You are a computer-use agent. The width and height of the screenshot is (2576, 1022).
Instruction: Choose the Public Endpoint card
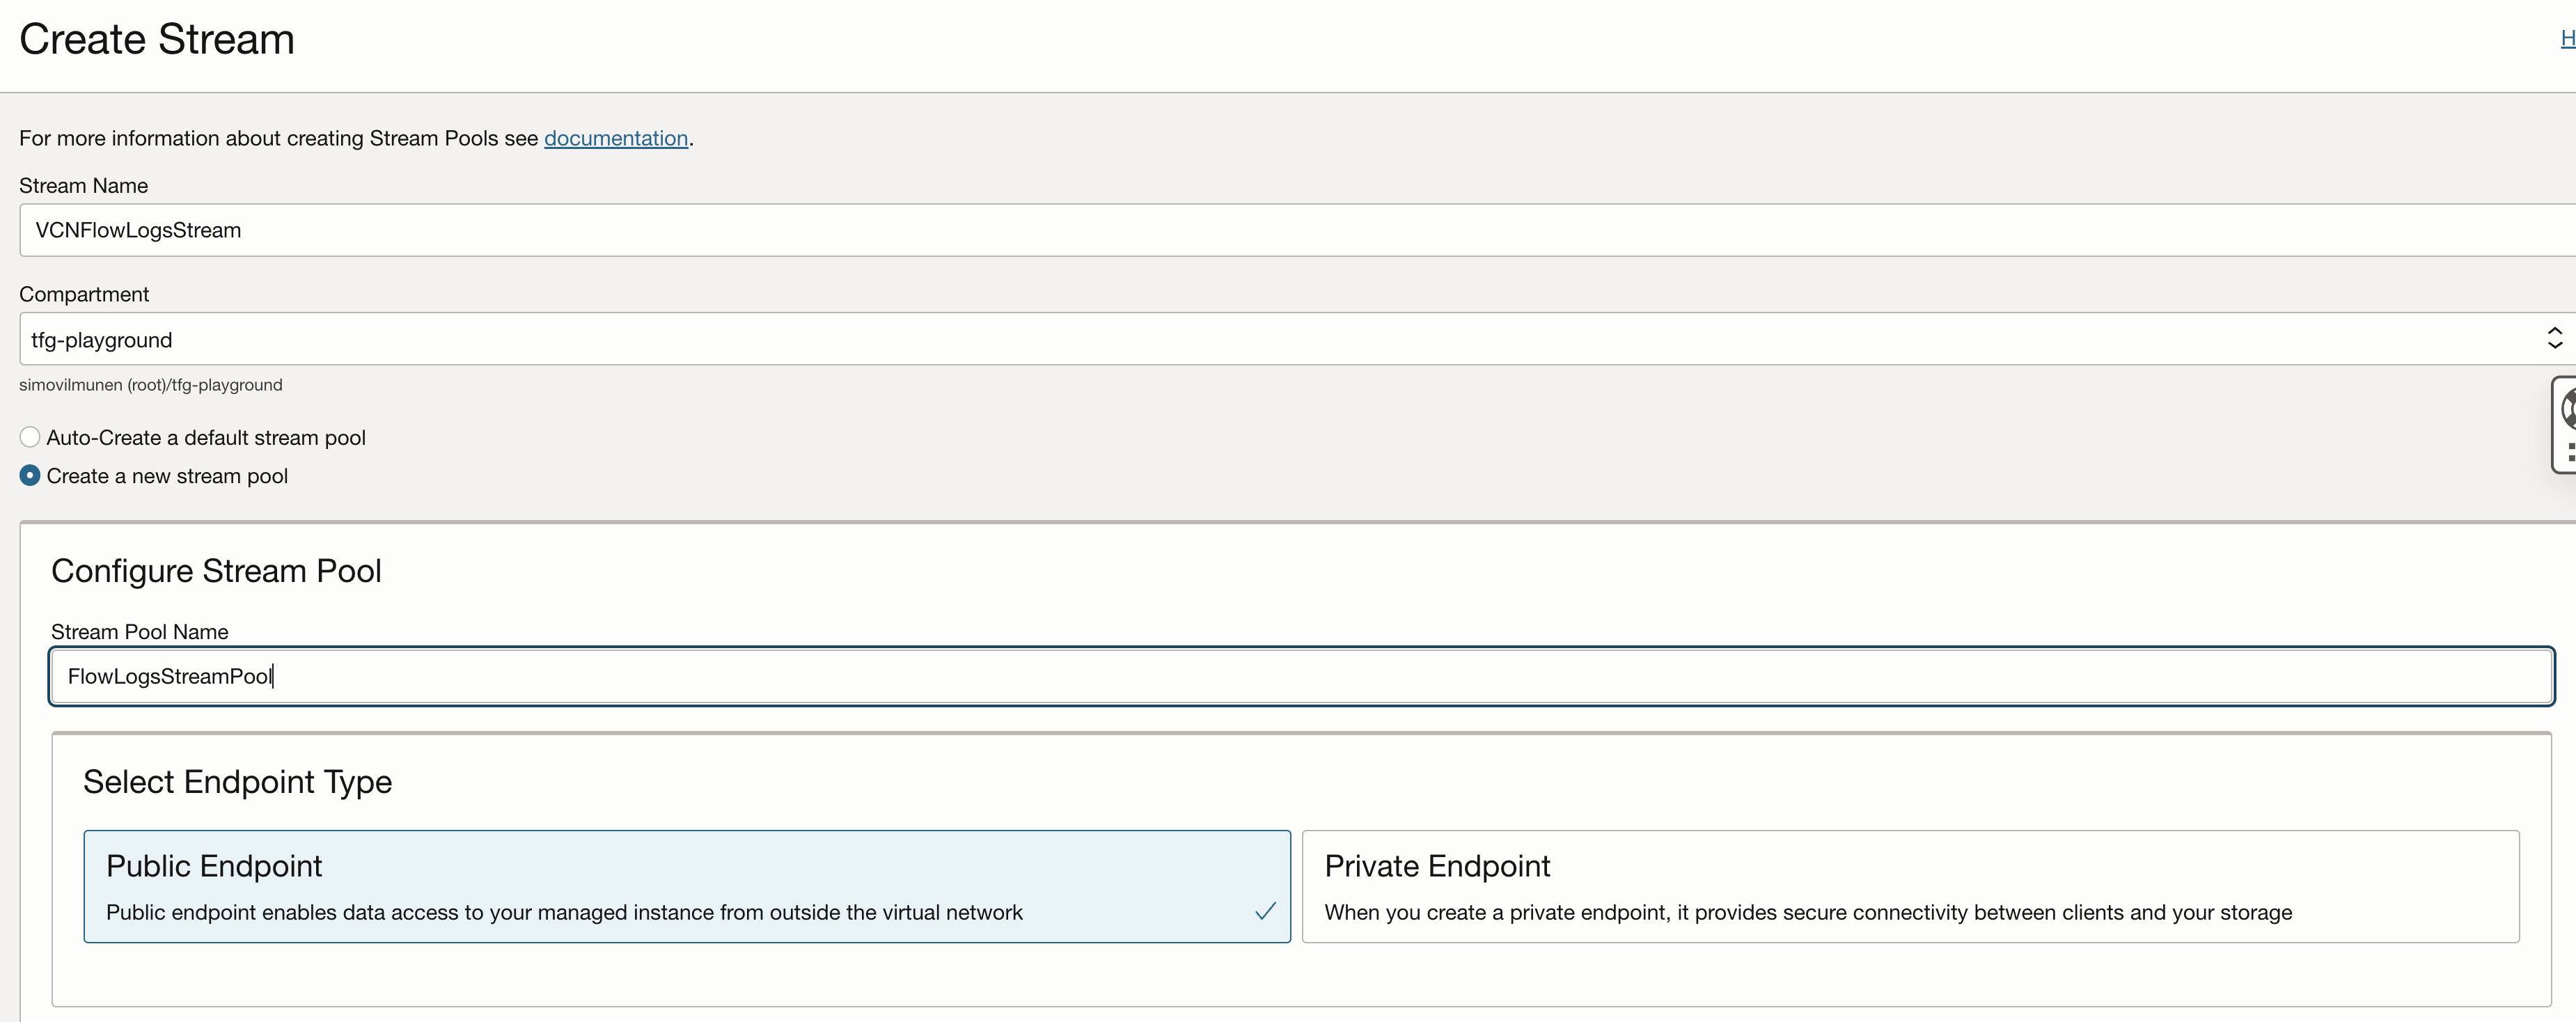coord(687,886)
